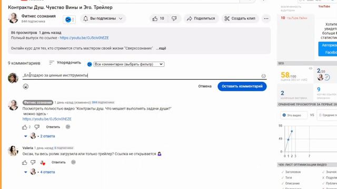Click the video title Контракты Душ
Image resolution: width=337 pixels, height=189 pixels.
60,7
